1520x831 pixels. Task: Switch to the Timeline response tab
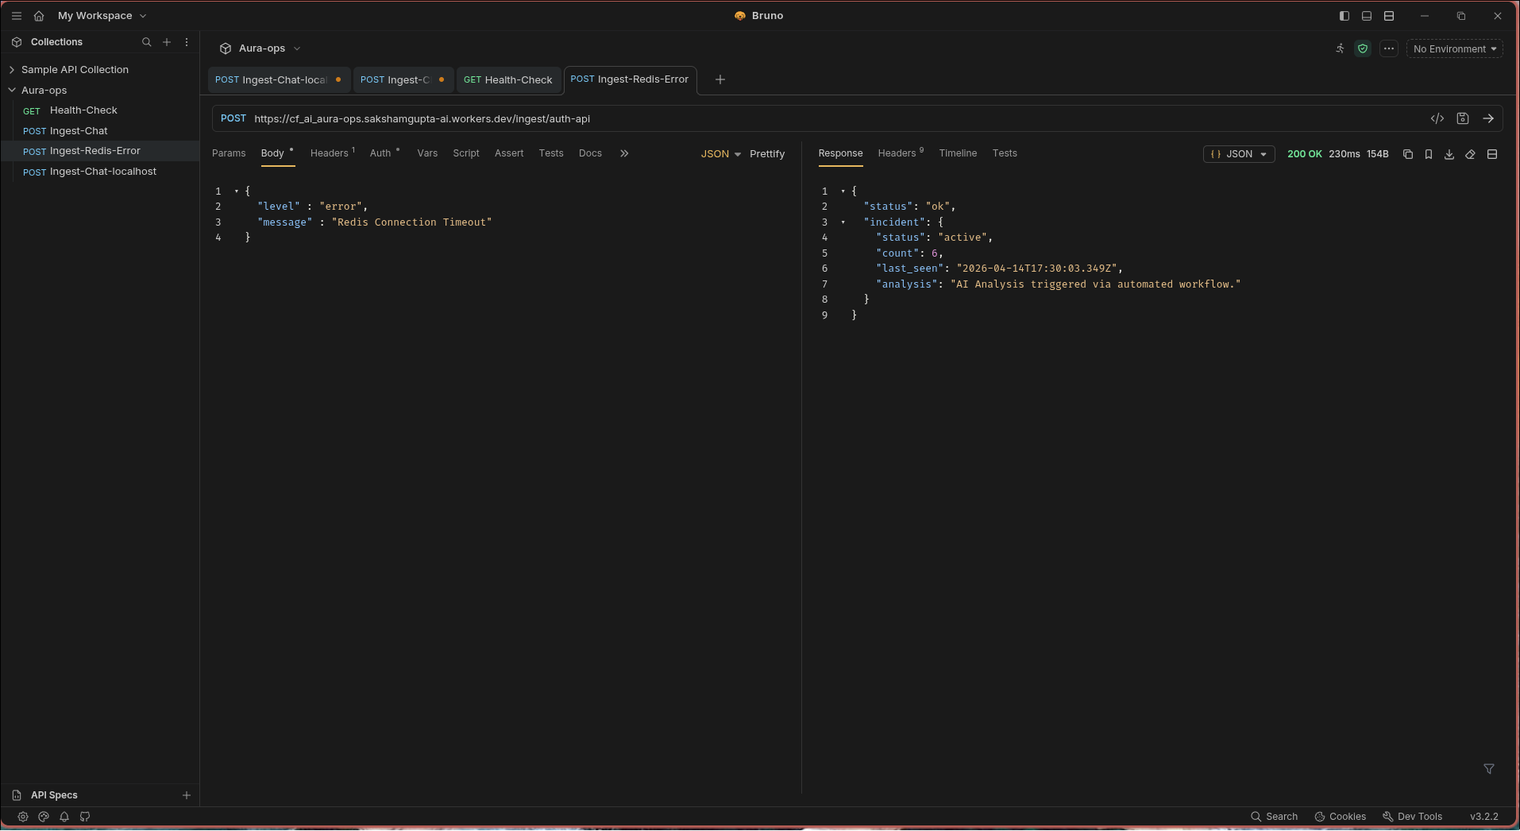point(958,153)
